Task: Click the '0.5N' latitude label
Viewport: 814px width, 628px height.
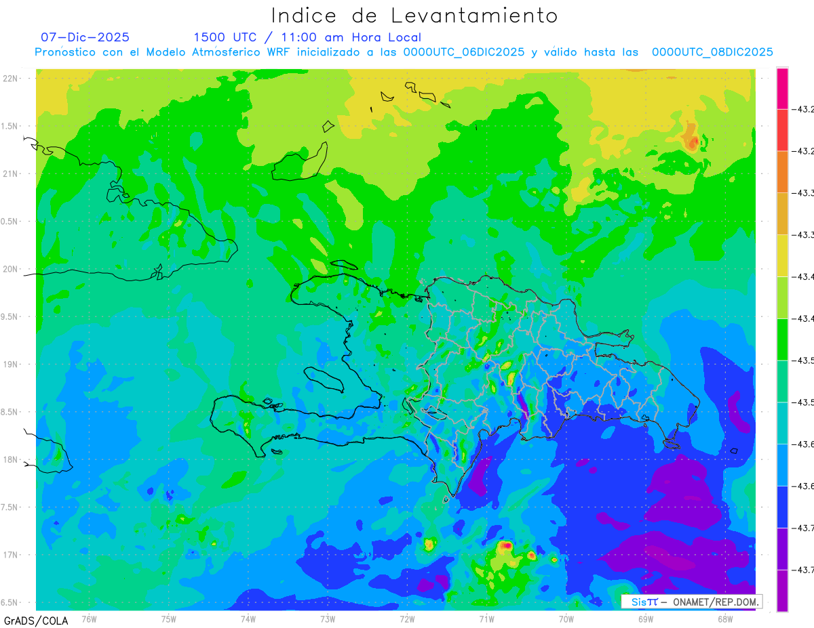Action: click(x=10, y=222)
